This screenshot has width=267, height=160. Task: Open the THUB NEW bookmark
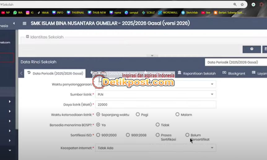tap(97, 13)
